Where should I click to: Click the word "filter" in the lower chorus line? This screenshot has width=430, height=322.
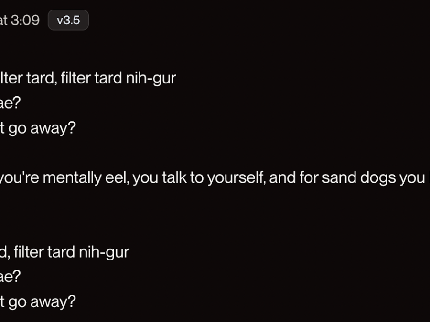29,252
